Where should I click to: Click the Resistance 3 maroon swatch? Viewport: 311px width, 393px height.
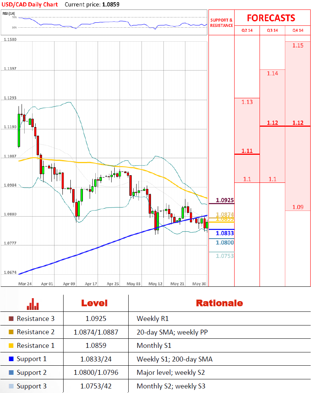11,319
